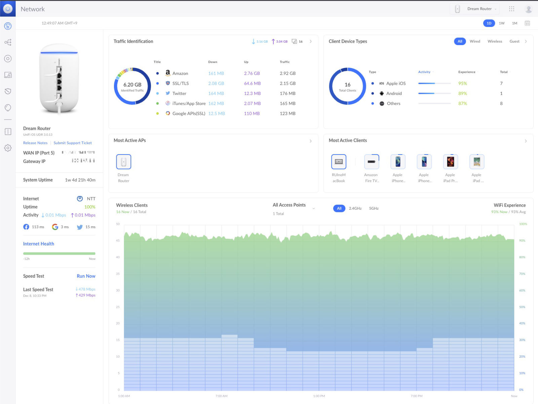This screenshot has width=538, height=404.
Task: Select the 1D time range
Action: (x=489, y=23)
